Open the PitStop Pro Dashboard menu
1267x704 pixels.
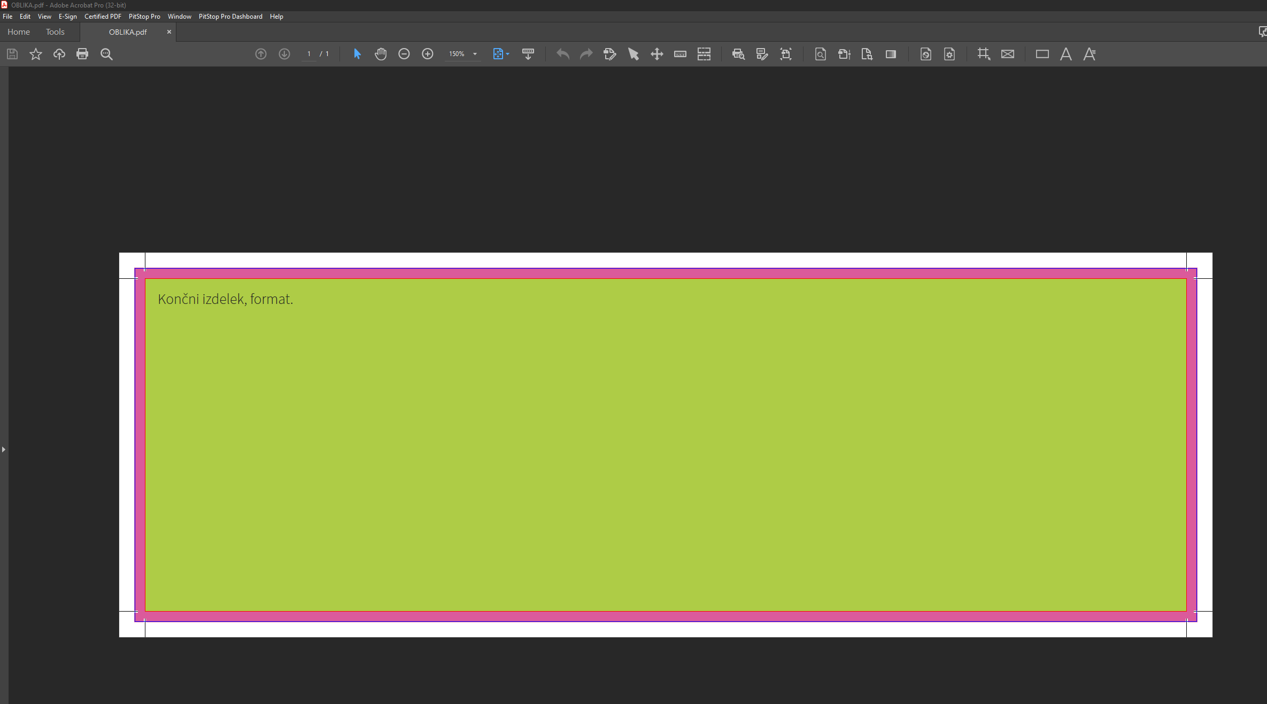(230, 17)
